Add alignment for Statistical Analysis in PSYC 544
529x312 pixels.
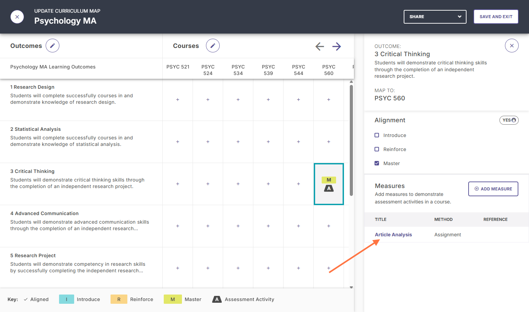[x=298, y=142]
